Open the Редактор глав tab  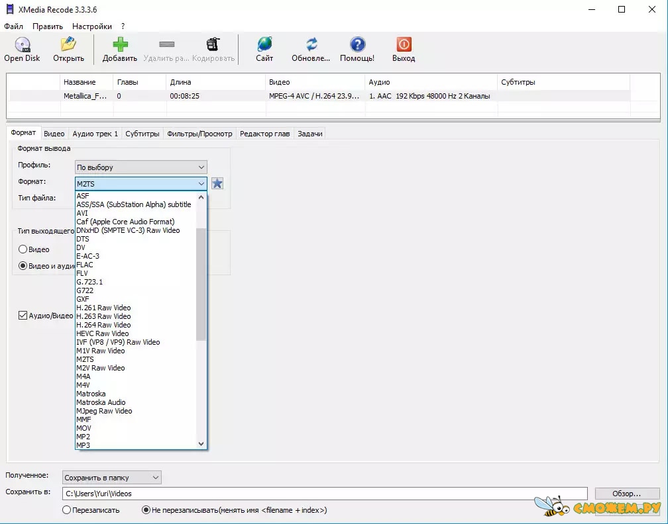tap(264, 134)
